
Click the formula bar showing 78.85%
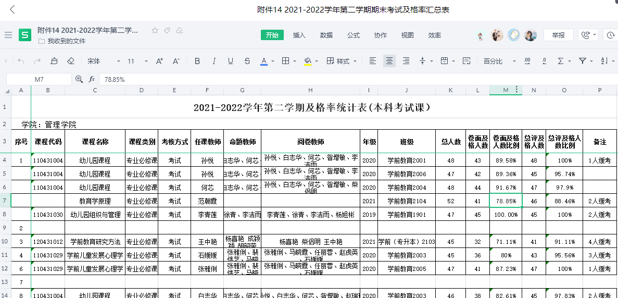[358, 79]
